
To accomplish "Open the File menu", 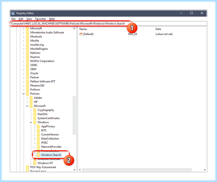I will click(x=13, y=19).
